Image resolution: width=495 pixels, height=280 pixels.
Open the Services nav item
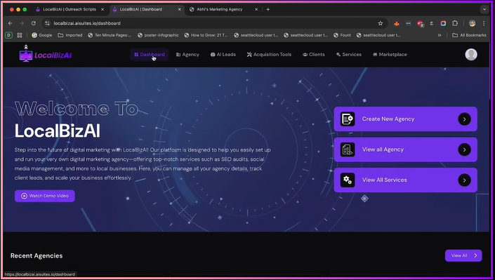click(x=348, y=55)
